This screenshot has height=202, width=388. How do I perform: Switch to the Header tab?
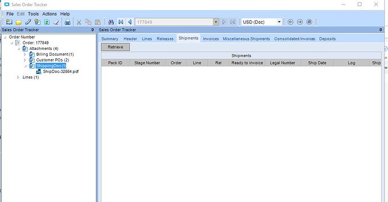[x=130, y=39]
